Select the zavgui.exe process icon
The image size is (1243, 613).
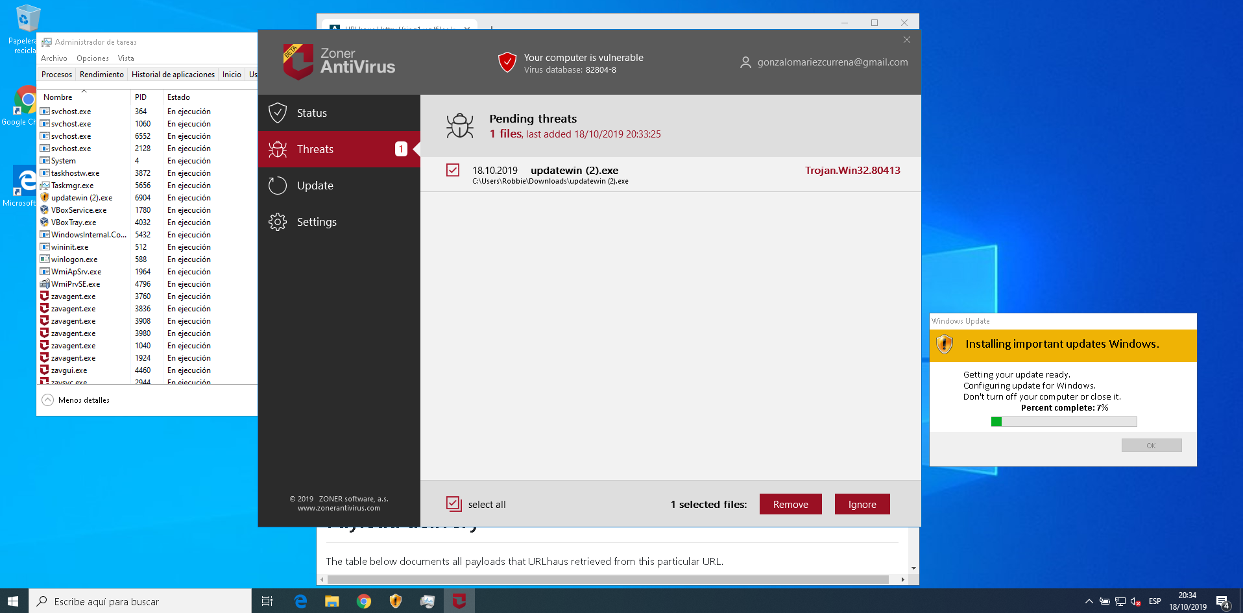pos(45,370)
